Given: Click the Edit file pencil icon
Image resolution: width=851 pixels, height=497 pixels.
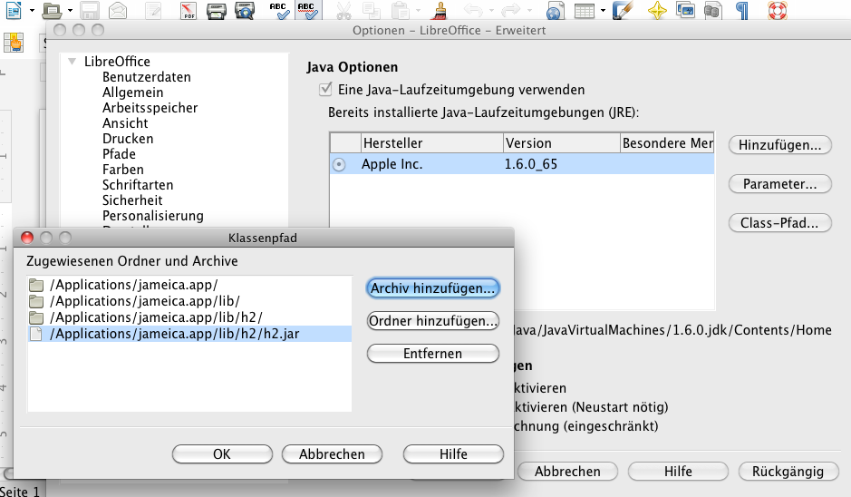Looking at the screenshot, I should point(153,10).
